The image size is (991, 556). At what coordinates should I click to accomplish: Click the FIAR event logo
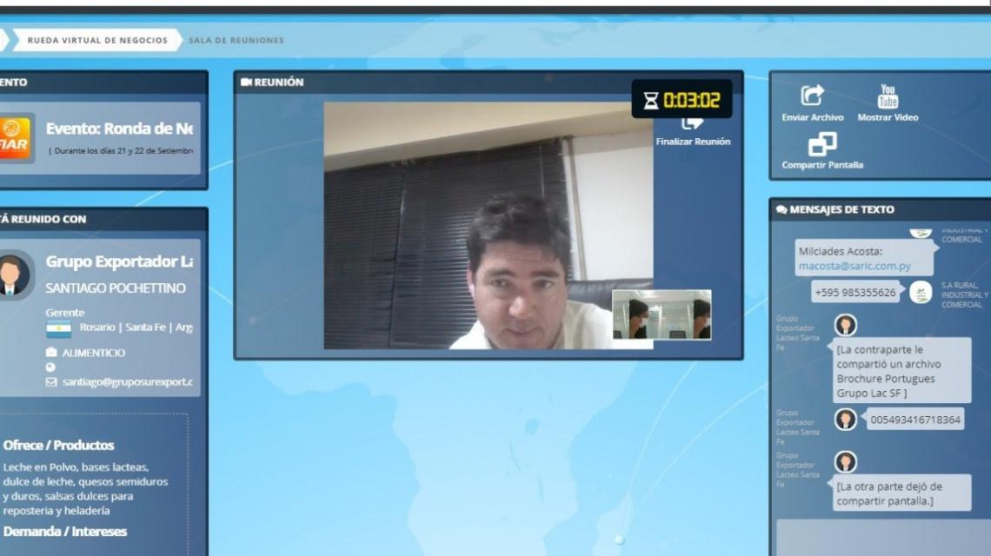15,138
